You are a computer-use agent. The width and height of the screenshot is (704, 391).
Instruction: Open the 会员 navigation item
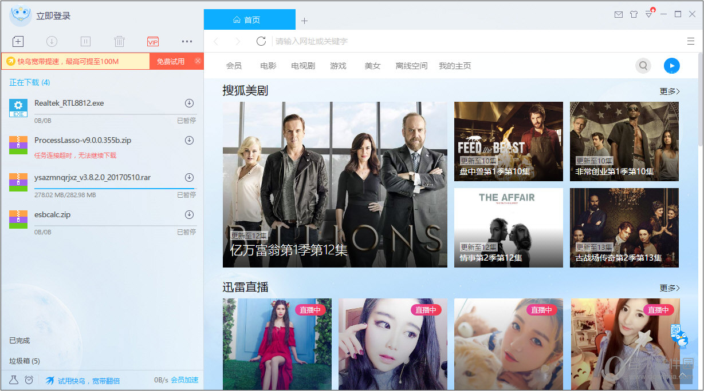234,66
